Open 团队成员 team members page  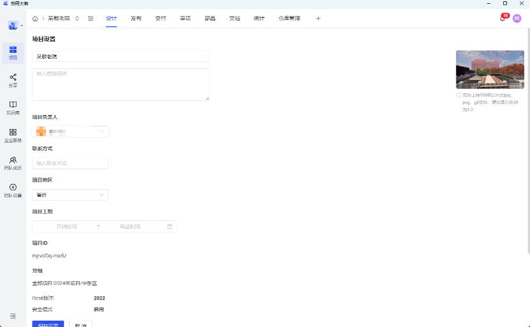[13, 163]
